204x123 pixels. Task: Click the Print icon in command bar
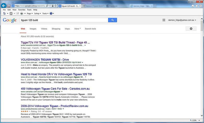click(x=22, y=13)
